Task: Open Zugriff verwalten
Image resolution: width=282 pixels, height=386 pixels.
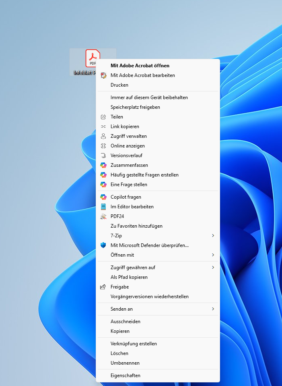Action: 158,136
